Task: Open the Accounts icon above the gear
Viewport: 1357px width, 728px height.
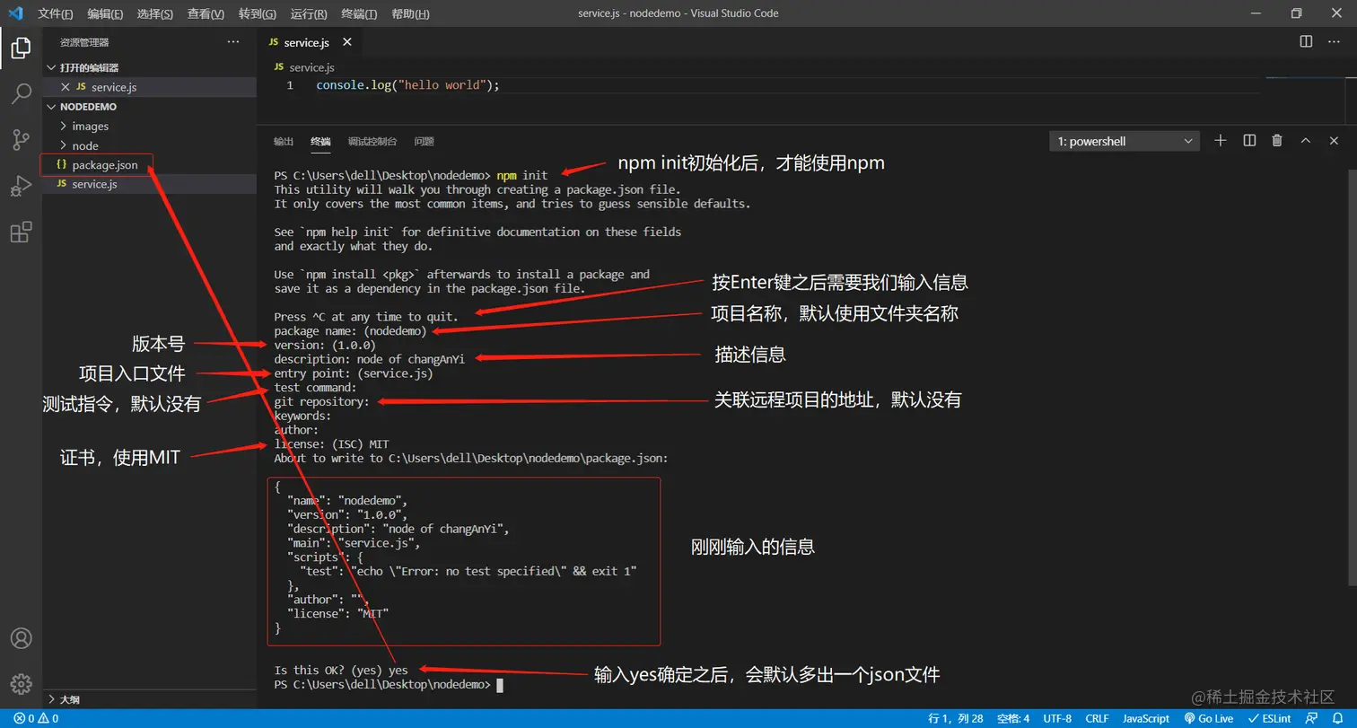Action: point(22,637)
